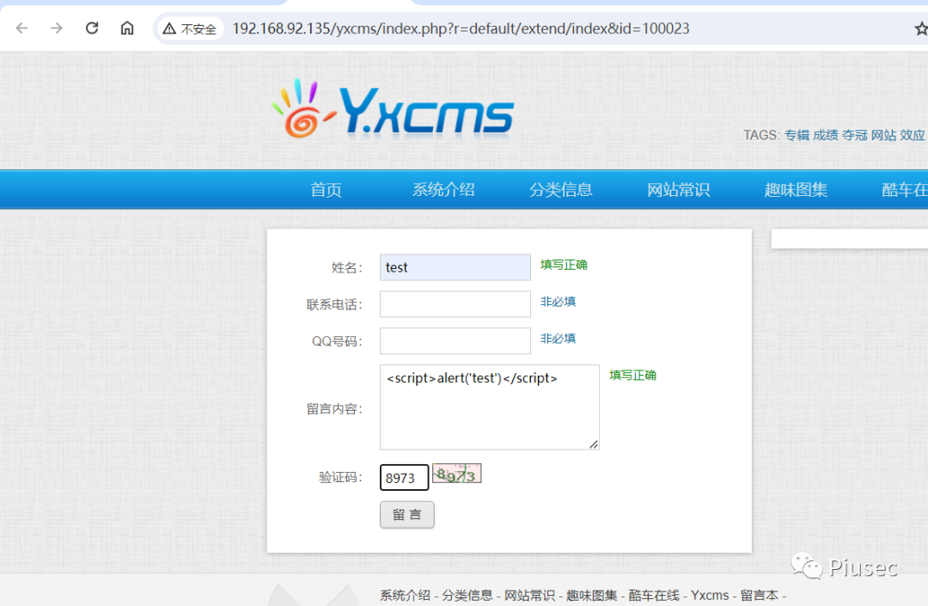
Task: Click tag link 专辑
Action: pyautogui.click(x=797, y=135)
